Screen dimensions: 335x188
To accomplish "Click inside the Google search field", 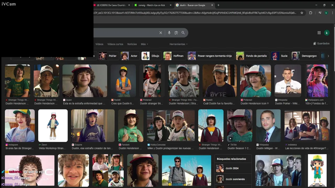I will click(x=126, y=33).
